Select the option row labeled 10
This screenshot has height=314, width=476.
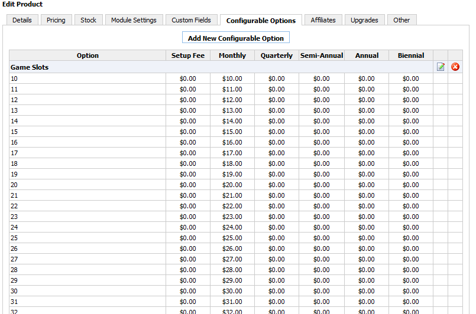[236, 78]
